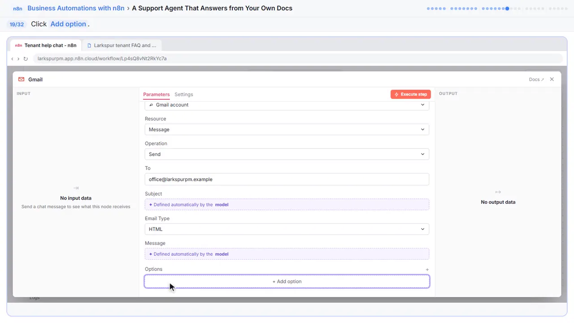Open the Docs link in the Gmail panel
The image size is (574, 323).
(536, 79)
